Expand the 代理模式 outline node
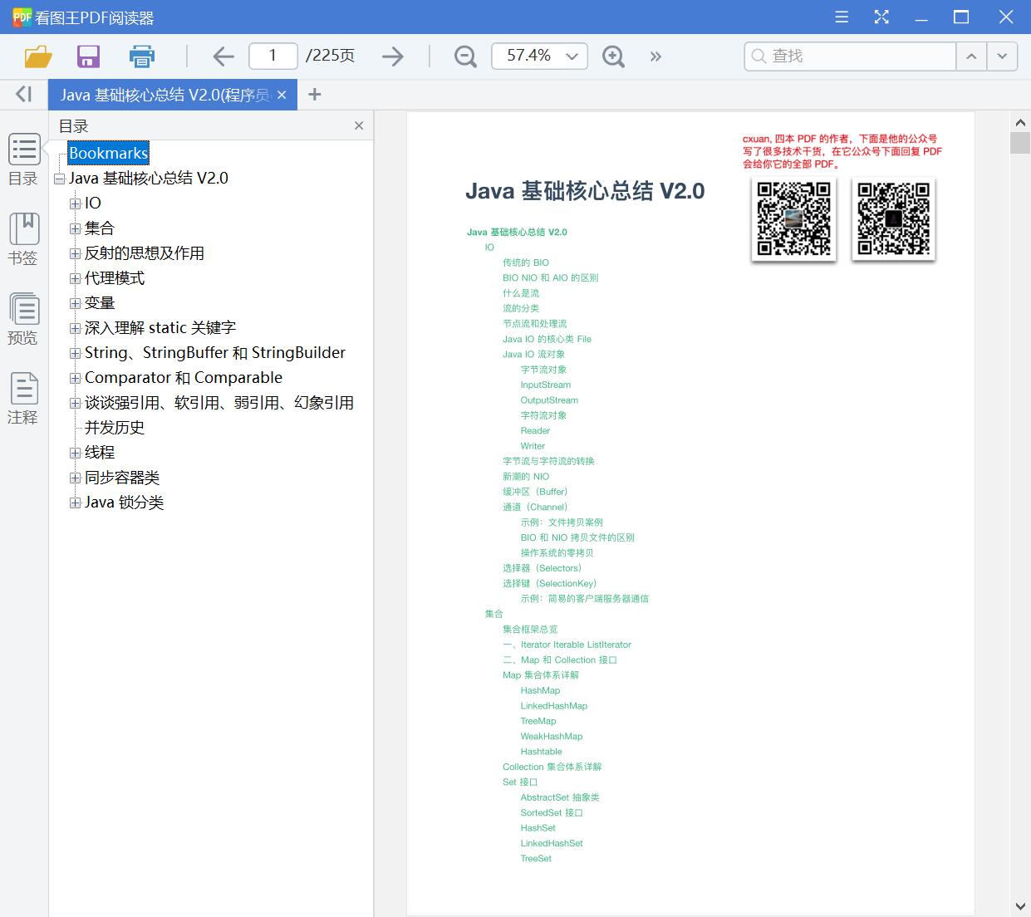Image resolution: width=1031 pixels, height=917 pixels. pos(75,278)
